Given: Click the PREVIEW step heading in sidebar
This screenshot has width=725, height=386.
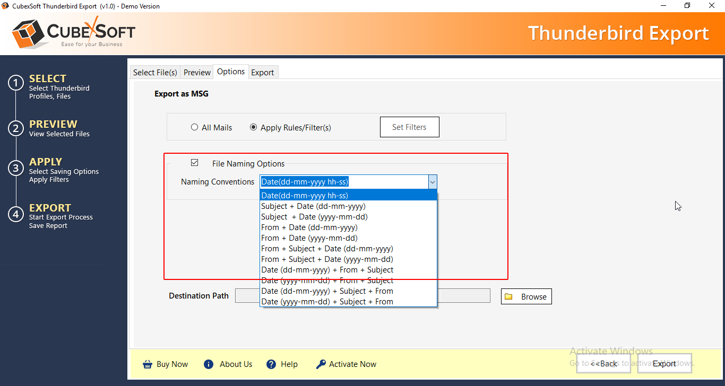Looking at the screenshot, I should point(53,124).
